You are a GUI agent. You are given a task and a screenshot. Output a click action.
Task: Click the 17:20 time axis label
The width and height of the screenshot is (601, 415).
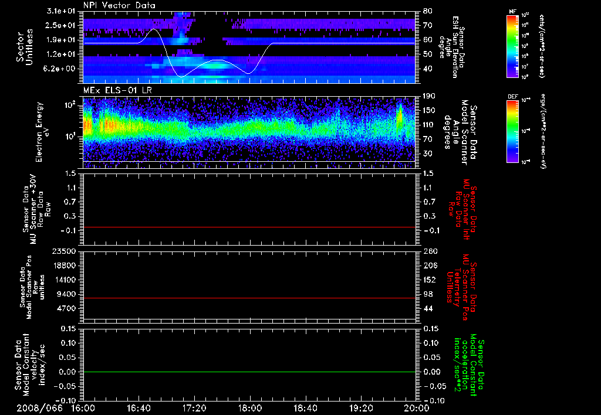(x=195, y=408)
